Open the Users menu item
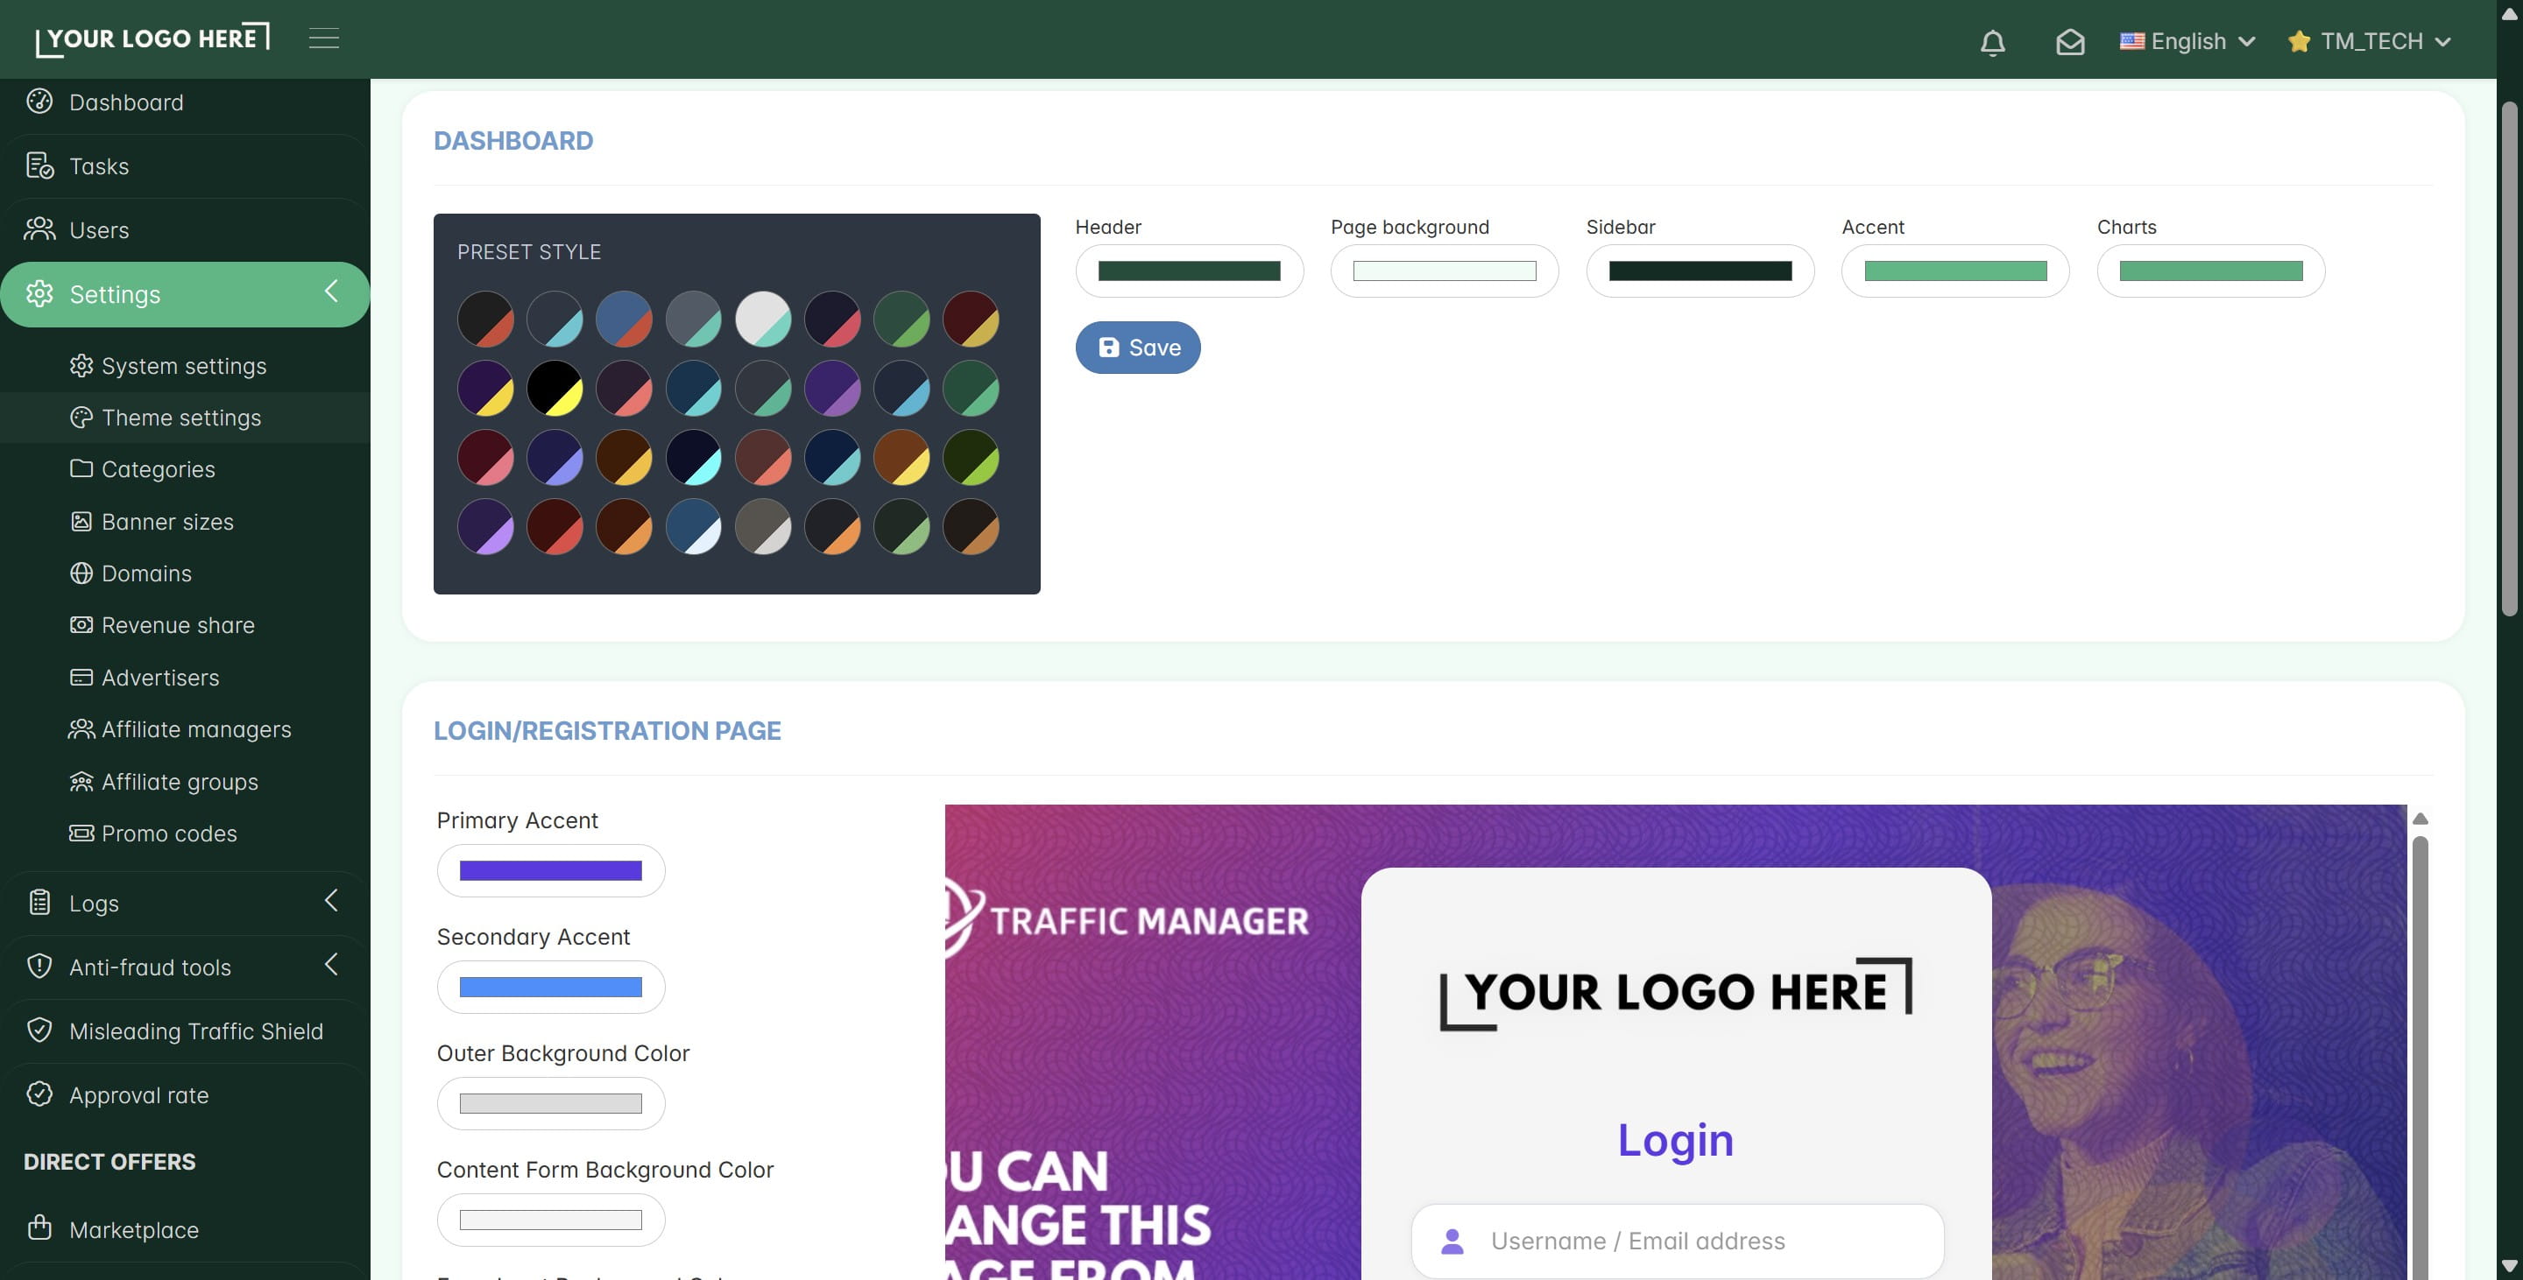2523x1280 pixels. pyautogui.click(x=185, y=229)
